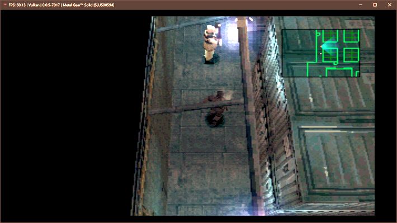Image resolution: width=397 pixels, height=223 pixels.
Task: Select the top-right grid room on radar
Action: [351, 36]
